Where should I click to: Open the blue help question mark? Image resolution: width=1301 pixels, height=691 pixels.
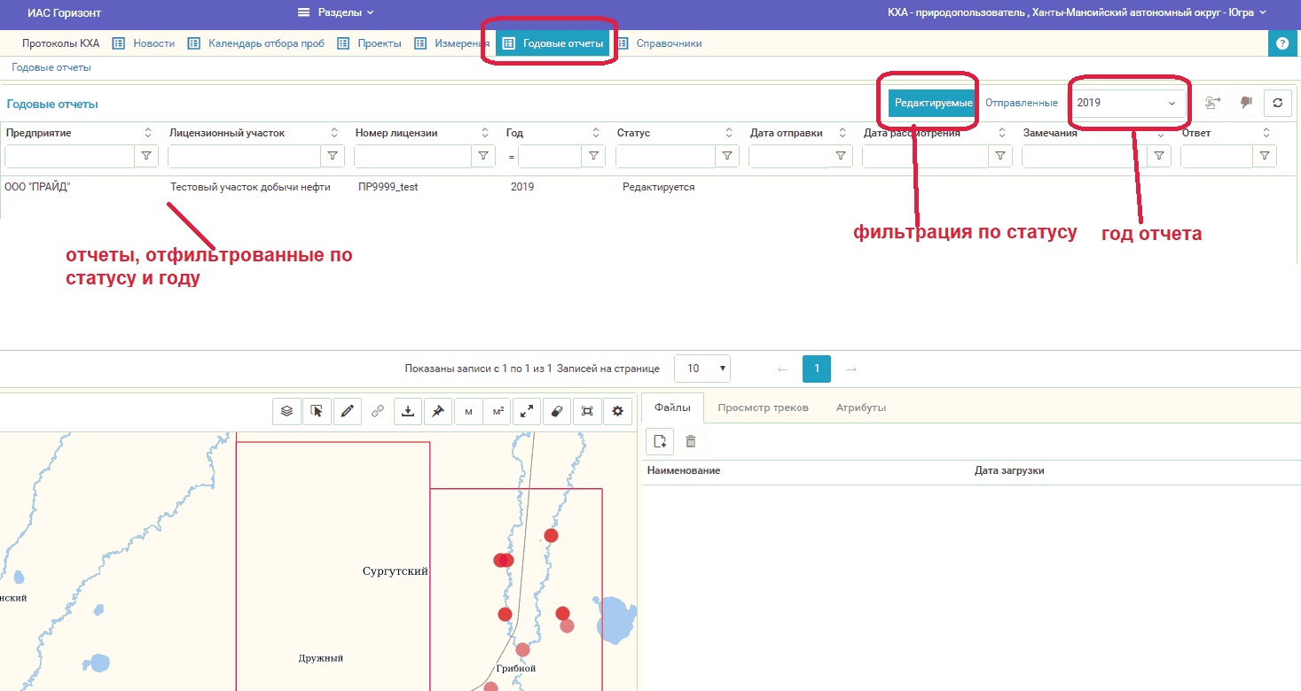click(x=1281, y=43)
